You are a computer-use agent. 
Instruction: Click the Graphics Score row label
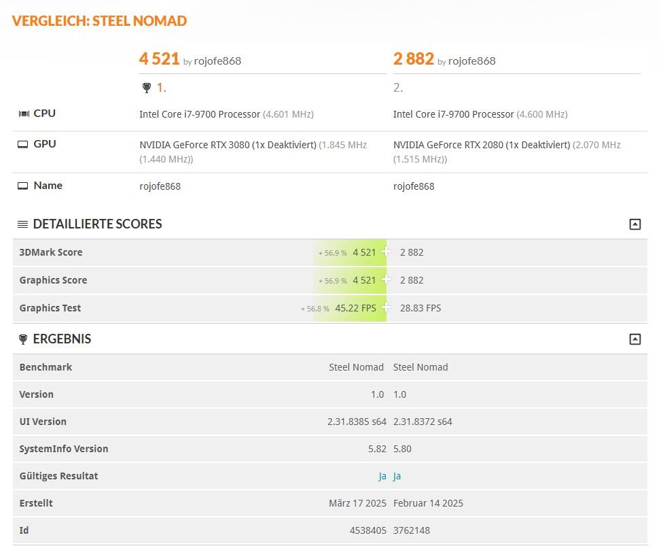53,280
